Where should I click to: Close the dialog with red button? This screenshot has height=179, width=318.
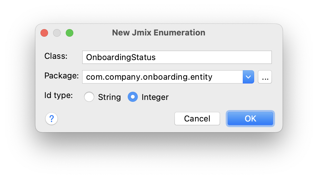[44, 33]
